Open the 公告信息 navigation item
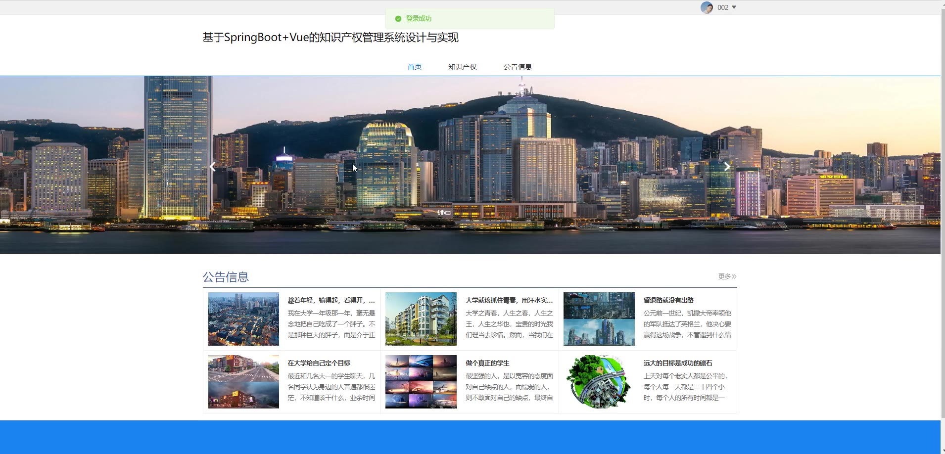945x454 pixels. click(518, 67)
